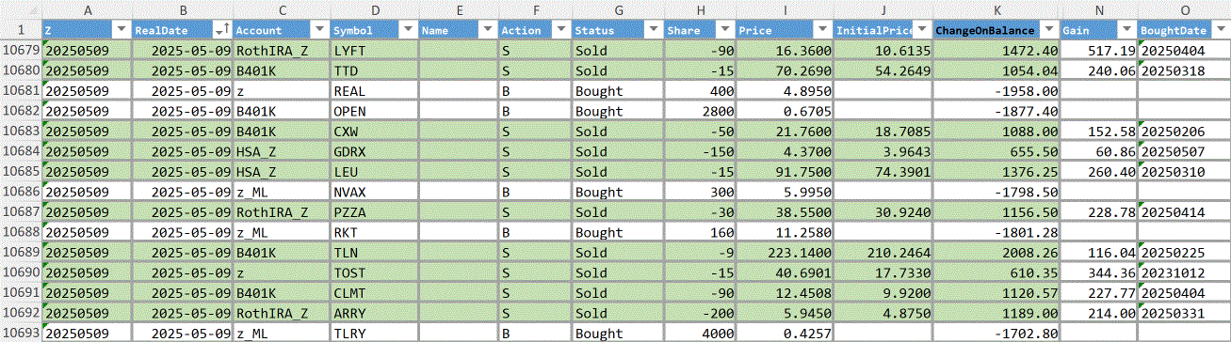The height and width of the screenshot is (342, 1231).
Task: Select the BoughtDate cell 20231012
Action: [x=1184, y=272]
